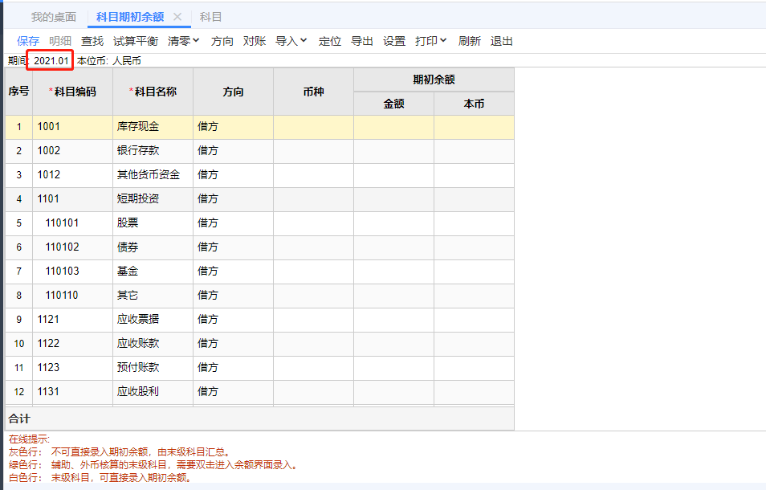Select code cell 110103
766x490 pixels.
[x=73, y=272]
